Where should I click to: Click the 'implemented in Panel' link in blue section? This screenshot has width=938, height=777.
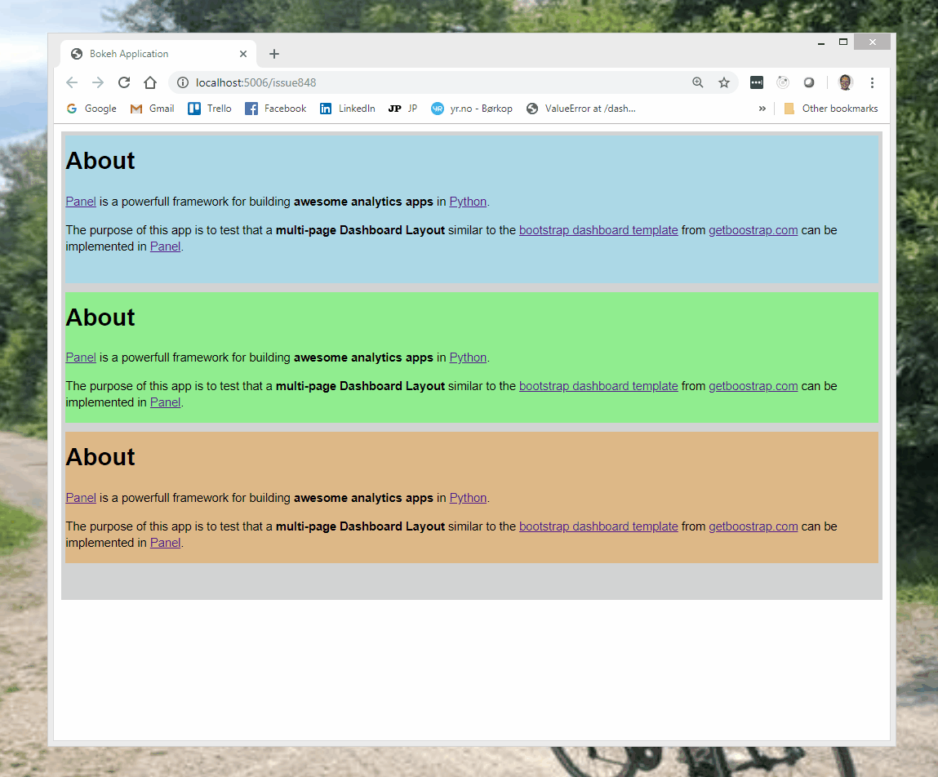click(x=165, y=246)
